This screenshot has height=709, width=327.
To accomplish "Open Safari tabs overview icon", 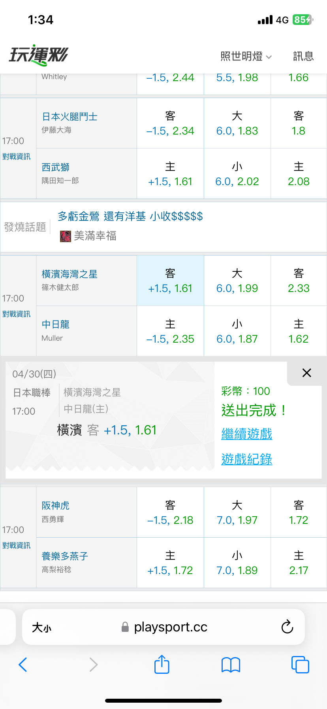I will click(300, 665).
